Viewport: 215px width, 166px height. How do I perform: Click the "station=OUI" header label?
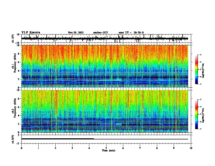[100, 33]
